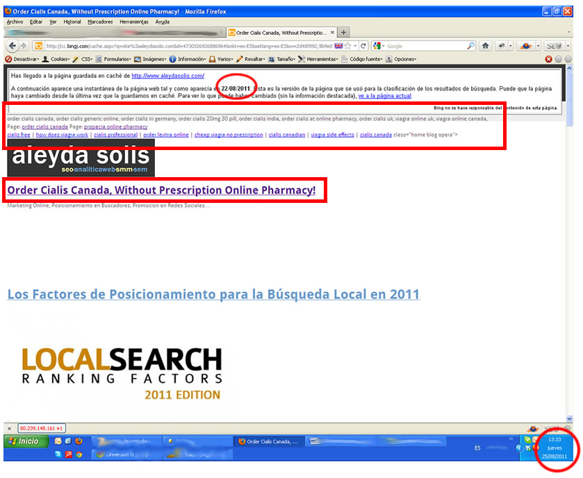Focus the Google search box
583x478 pixels.
425,46
